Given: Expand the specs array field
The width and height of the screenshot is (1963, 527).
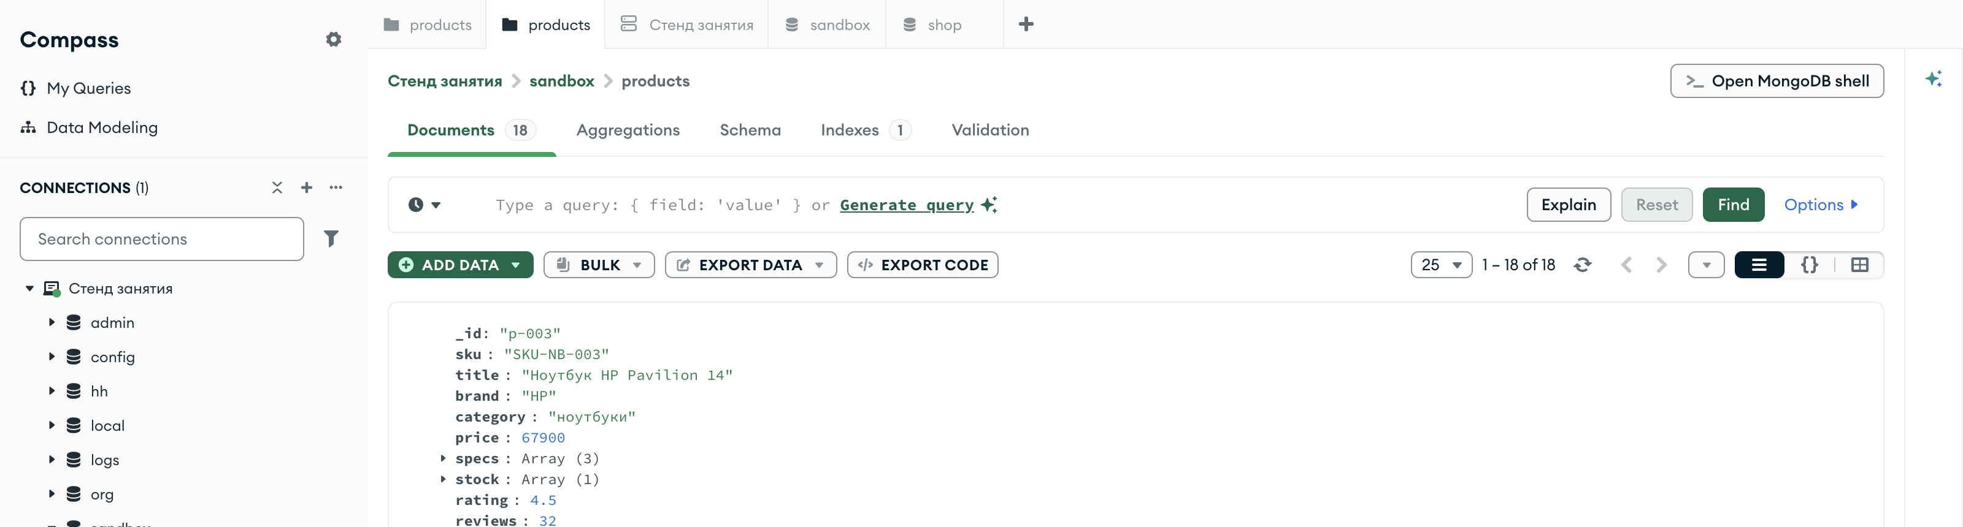Looking at the screenshot, I should [x=443, y=458].
